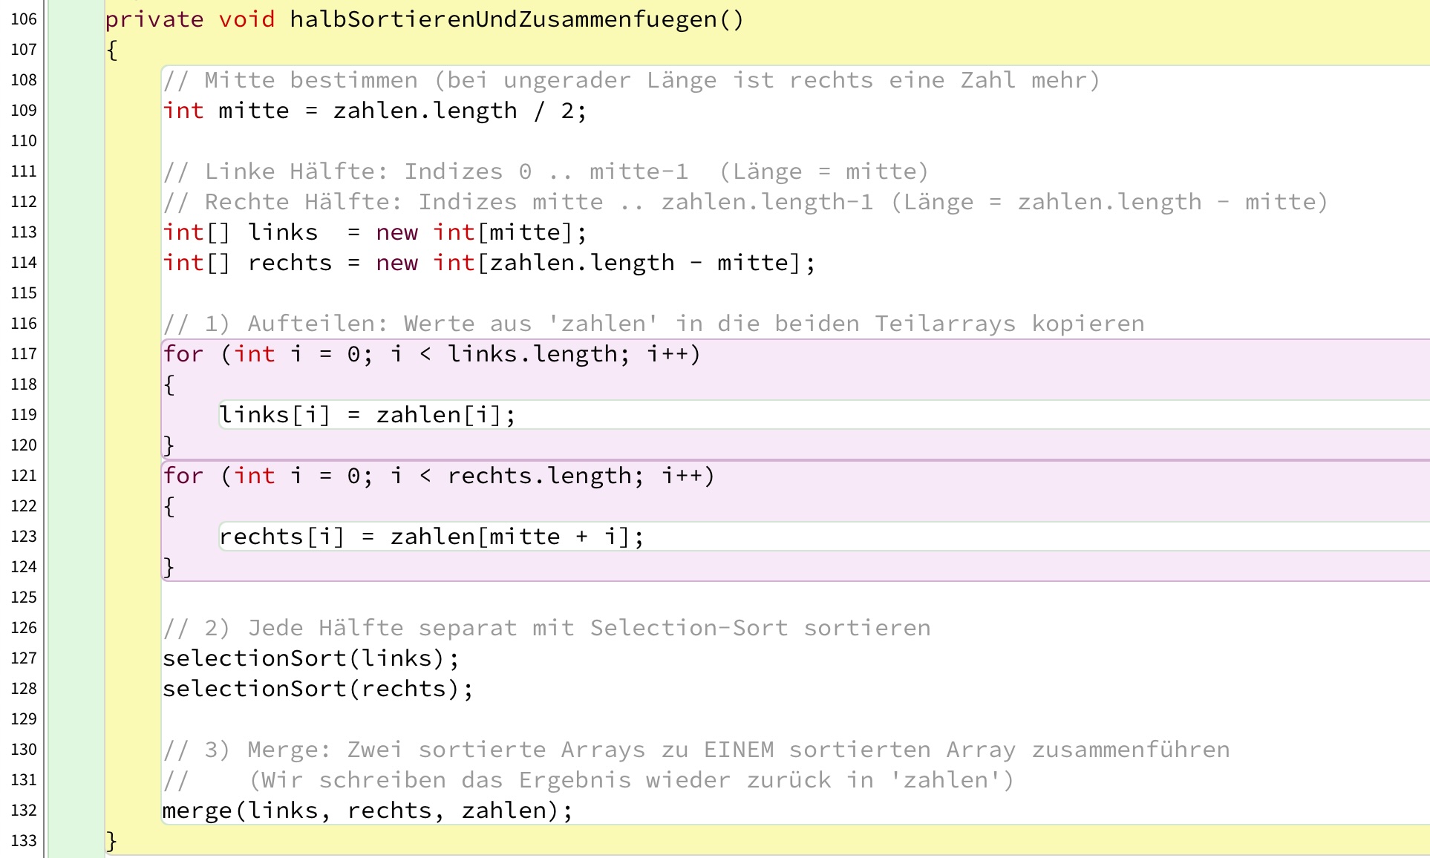Click the 'int[] links = new int[mitte];' declaration
This screenshot has width=1430, height=858.
tap(374, 232)
